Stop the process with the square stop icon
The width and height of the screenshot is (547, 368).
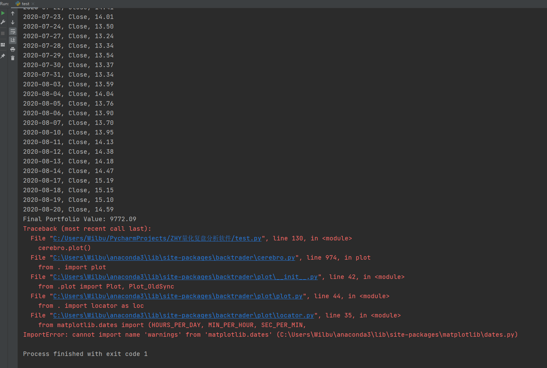click(3, 33)
